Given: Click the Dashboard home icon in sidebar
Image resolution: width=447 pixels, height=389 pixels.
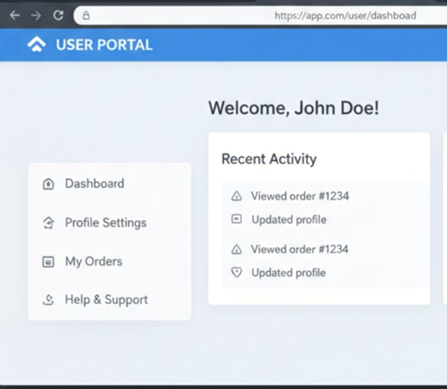Looking at the screenshot, I should (x=48, y=184).
